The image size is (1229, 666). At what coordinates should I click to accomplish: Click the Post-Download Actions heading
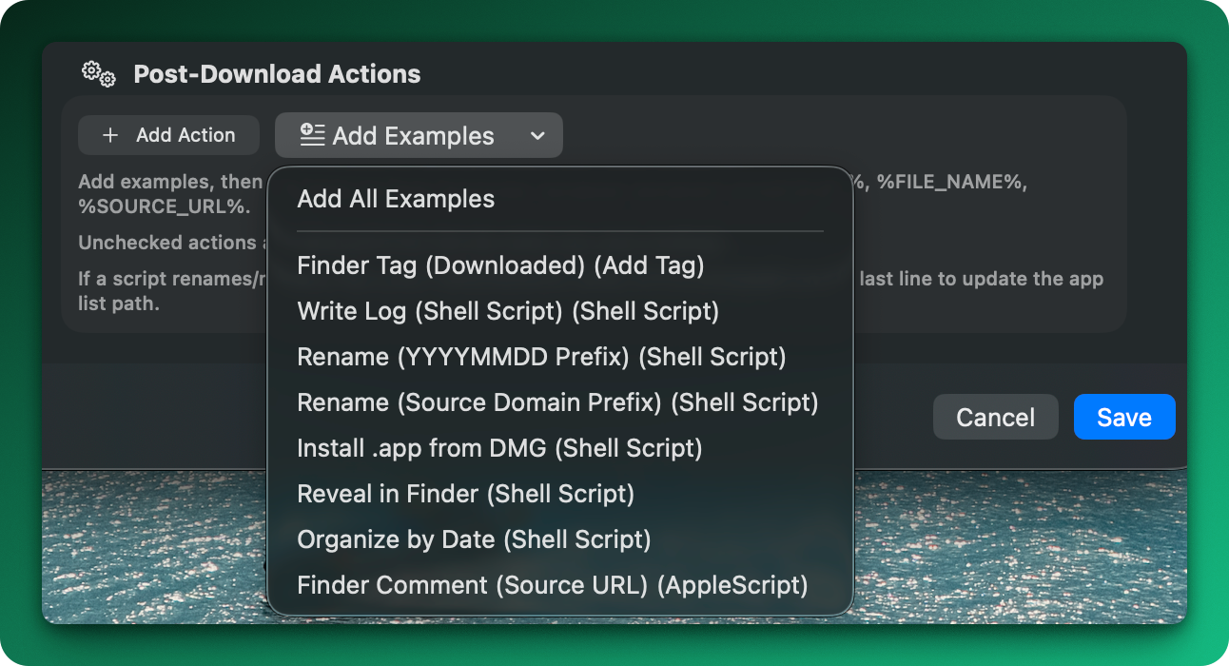click(x=277, y=74)
